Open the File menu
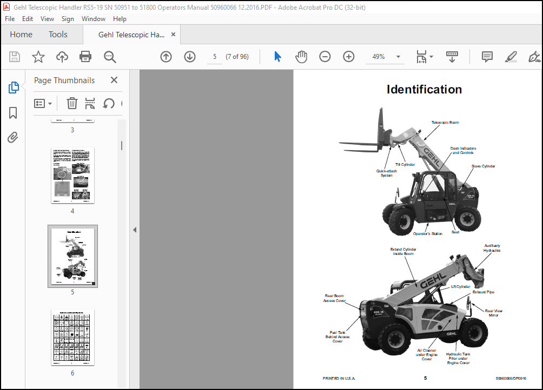543x390 pixels. (10, 19)
